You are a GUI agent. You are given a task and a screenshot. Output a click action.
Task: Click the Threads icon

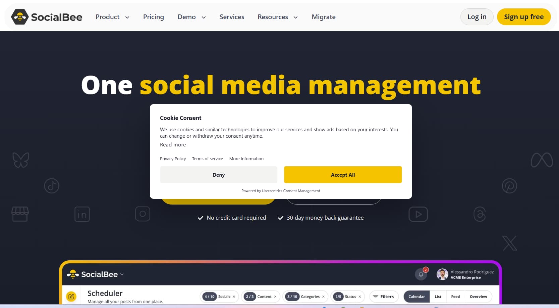tap(480, 214)
